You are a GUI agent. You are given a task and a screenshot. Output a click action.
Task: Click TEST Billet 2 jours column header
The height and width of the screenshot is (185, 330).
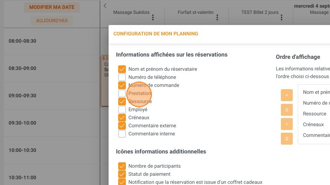pos(260,12)
